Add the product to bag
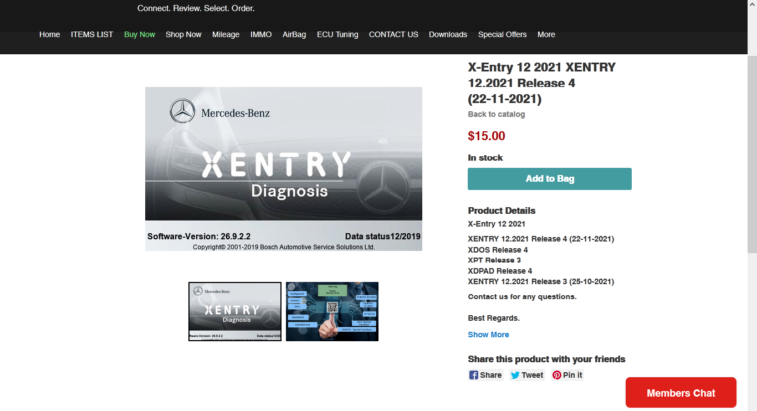 [x=549, y=179]
